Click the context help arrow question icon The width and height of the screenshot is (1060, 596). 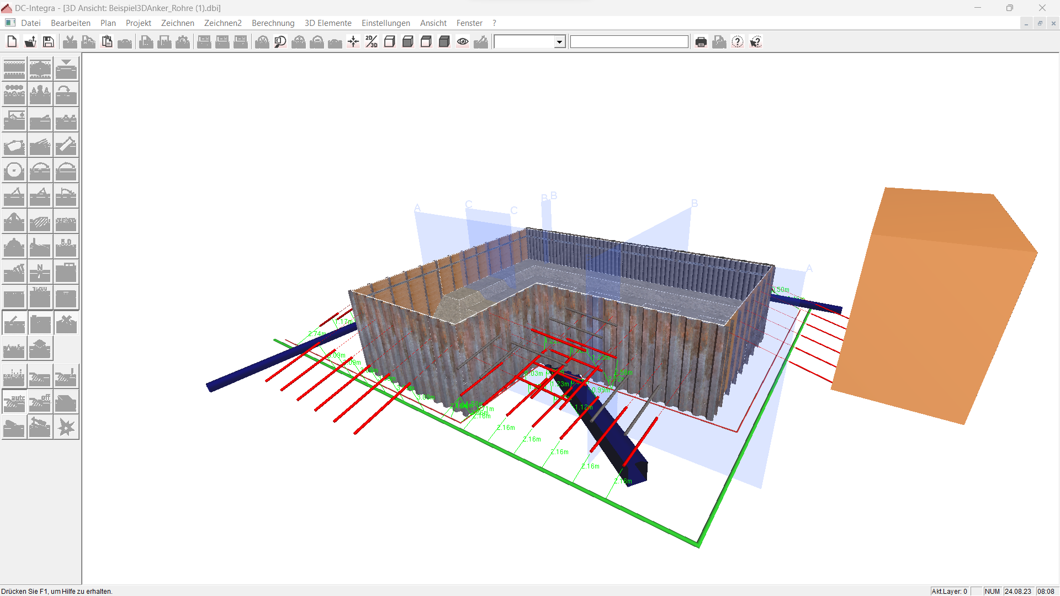[x=756, y=42]
